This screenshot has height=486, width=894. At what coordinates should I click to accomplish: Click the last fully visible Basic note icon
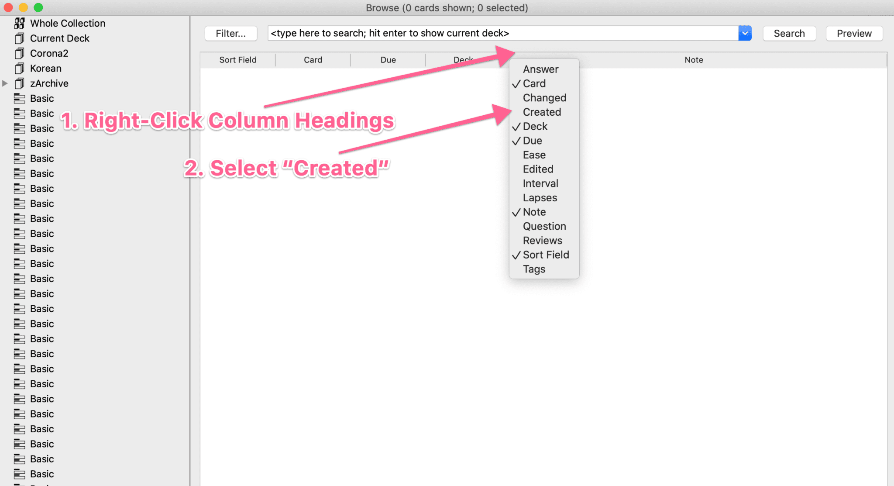coord(19,474)
